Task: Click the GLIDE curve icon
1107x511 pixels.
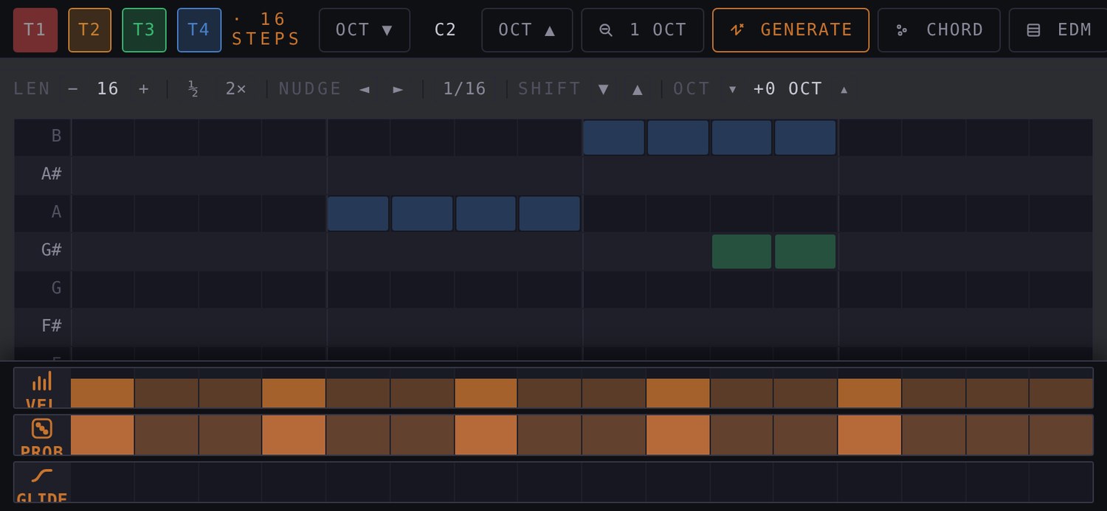Action: pyautogui.click(x=42, y=476)
